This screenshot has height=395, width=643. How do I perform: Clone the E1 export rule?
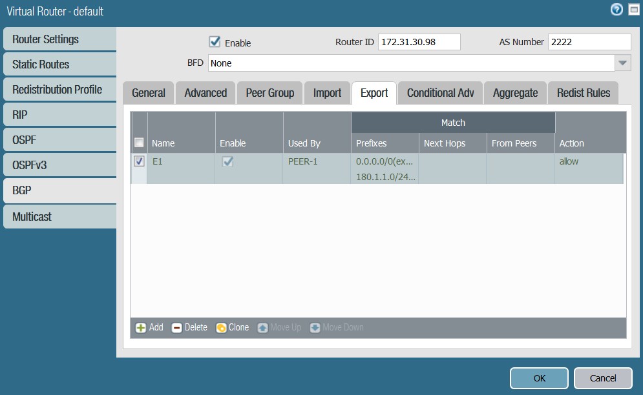(232, 327)
